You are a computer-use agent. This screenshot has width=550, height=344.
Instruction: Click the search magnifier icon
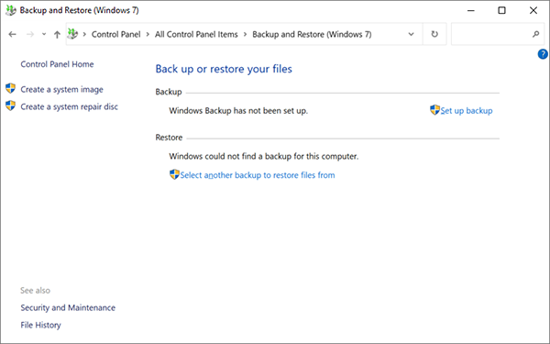tap(535, 34)
